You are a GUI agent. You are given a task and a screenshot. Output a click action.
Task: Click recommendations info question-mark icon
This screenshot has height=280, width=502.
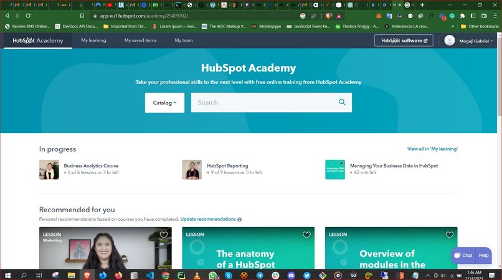239,220
